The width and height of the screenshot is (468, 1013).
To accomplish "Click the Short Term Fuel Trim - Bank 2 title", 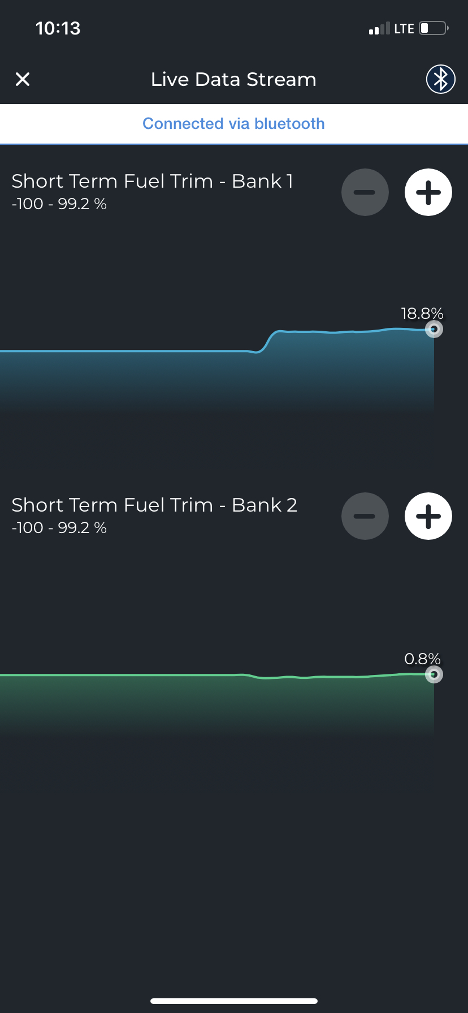I will coord(154,505).
